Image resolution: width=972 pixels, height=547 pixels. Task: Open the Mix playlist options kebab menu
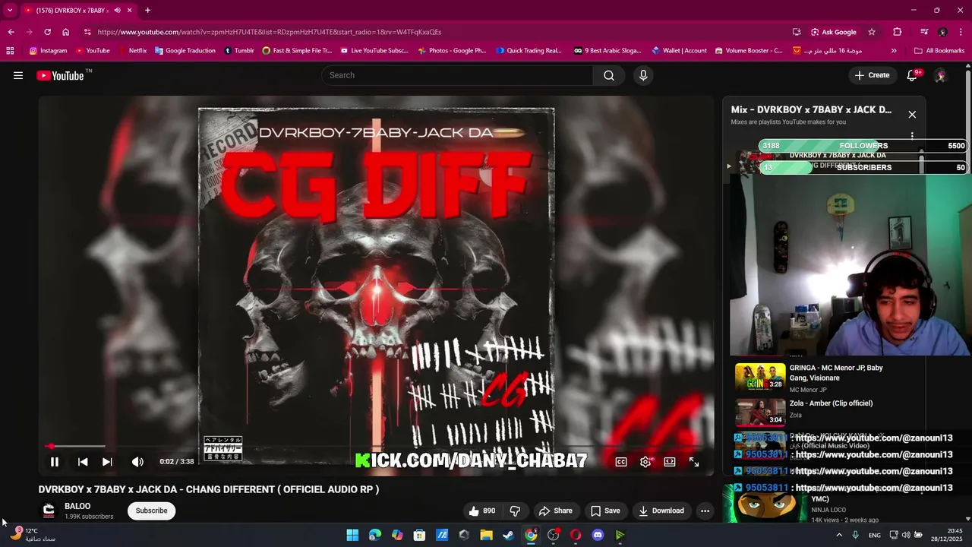[912, 136]
